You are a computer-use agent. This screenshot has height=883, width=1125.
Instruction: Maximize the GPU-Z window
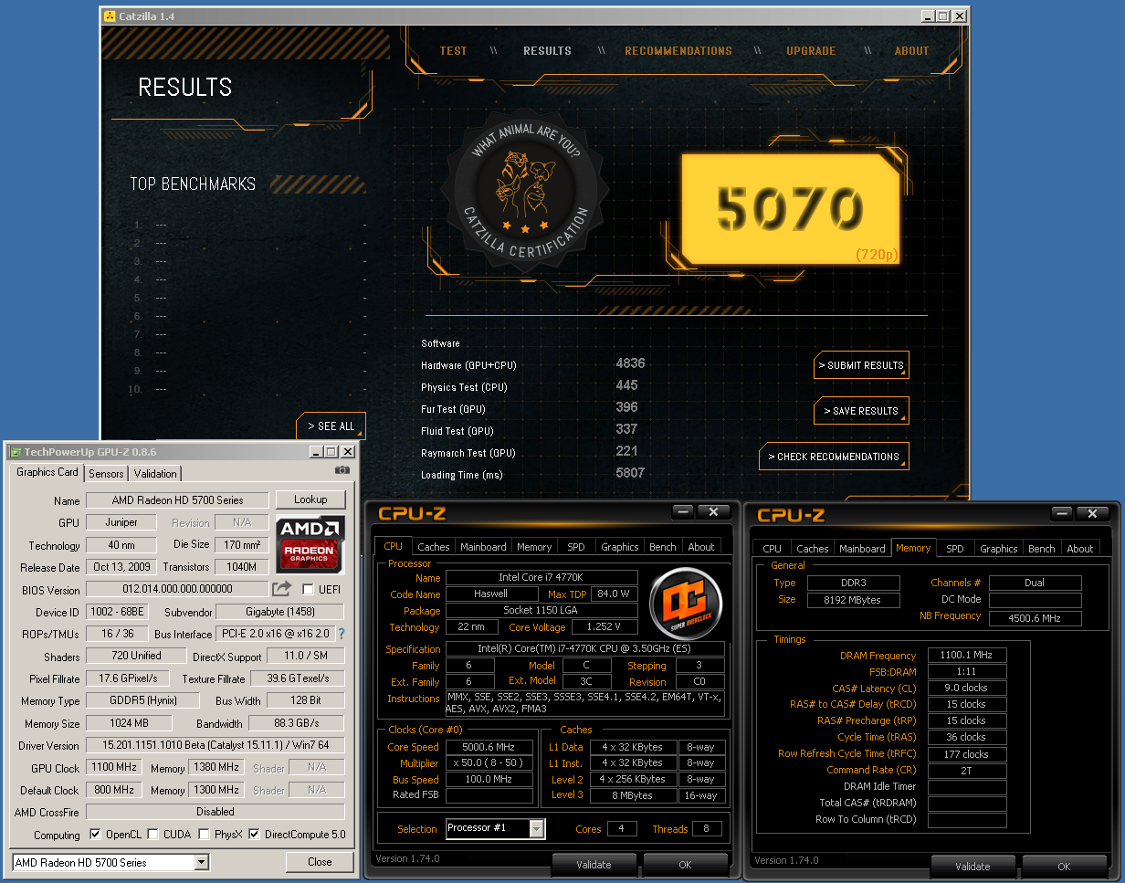pyautogui.click(x=331, y=451)
